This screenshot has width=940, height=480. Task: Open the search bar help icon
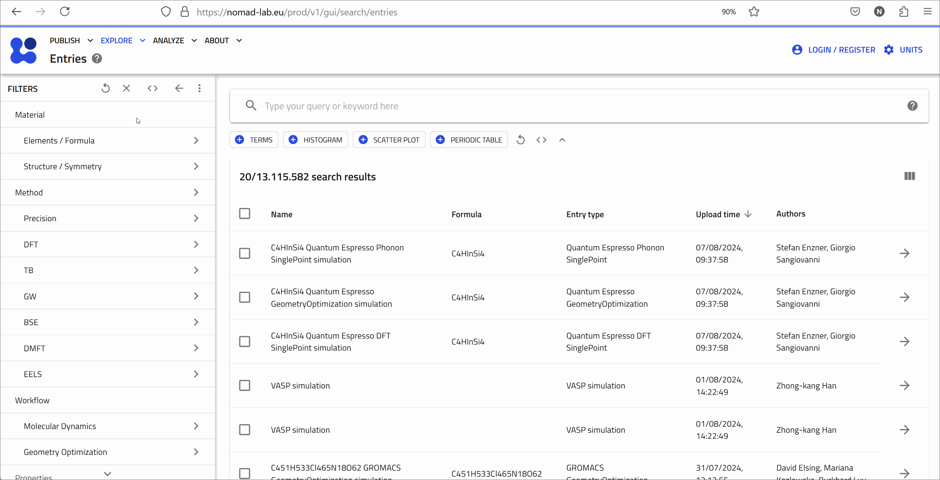coord(912,106)
